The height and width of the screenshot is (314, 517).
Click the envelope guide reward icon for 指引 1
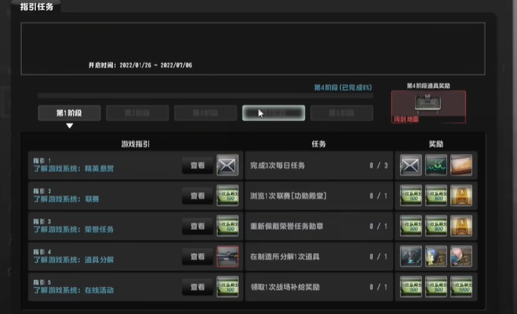click(x=227, y=165)
